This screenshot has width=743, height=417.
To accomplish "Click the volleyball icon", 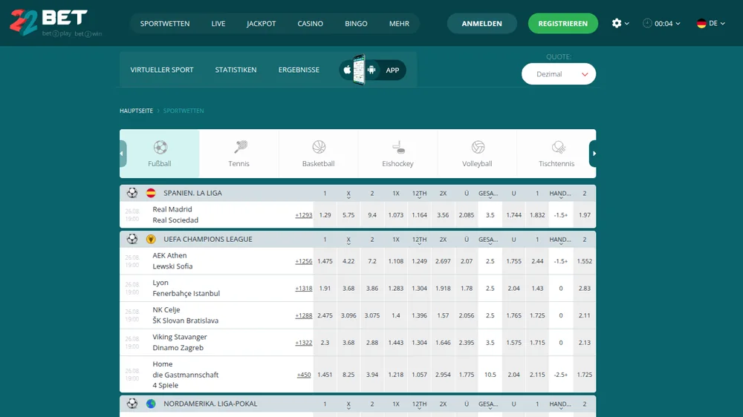I will [x=478, y=147].
